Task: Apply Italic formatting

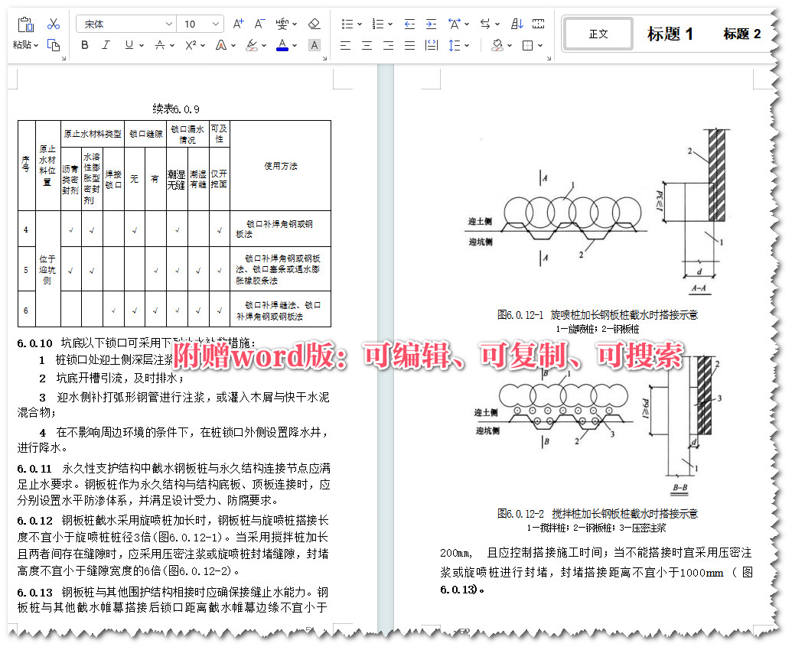Action: 104,44
